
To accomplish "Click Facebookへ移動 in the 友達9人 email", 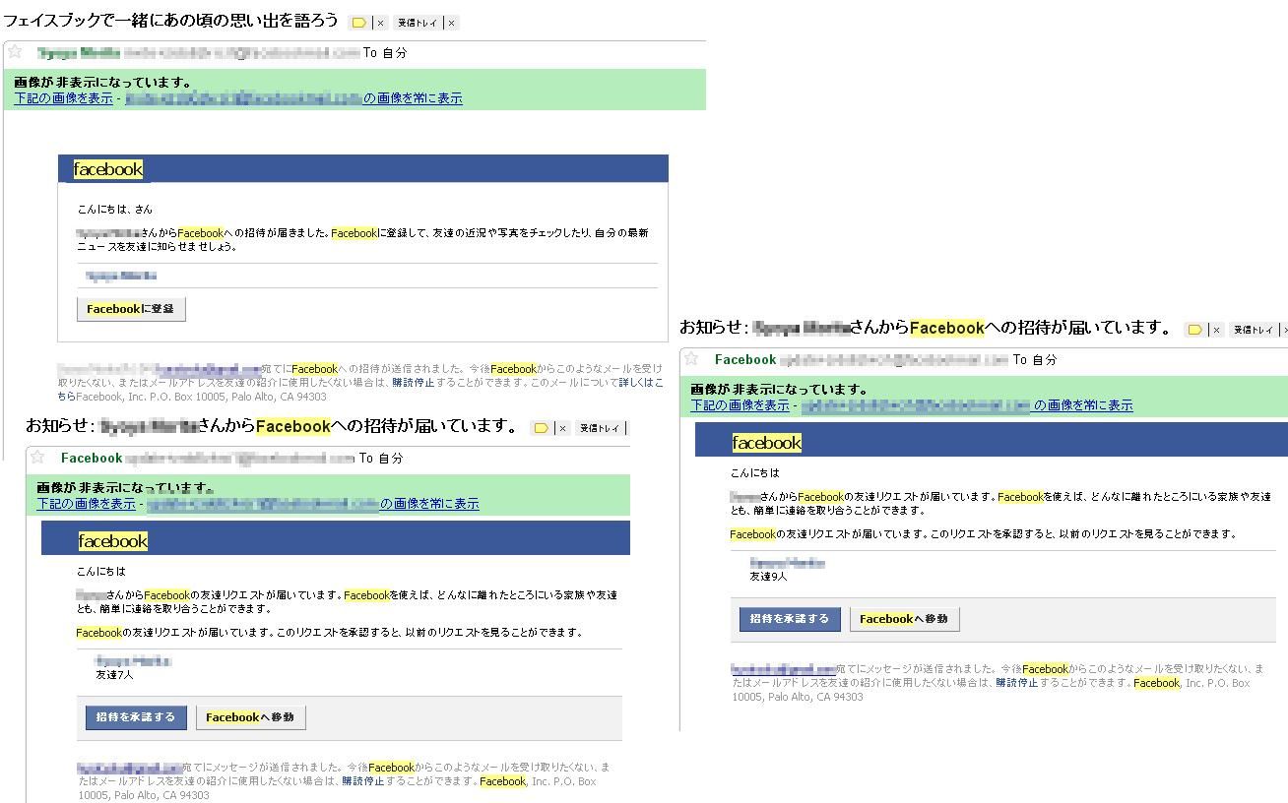I will pos(905,619).
